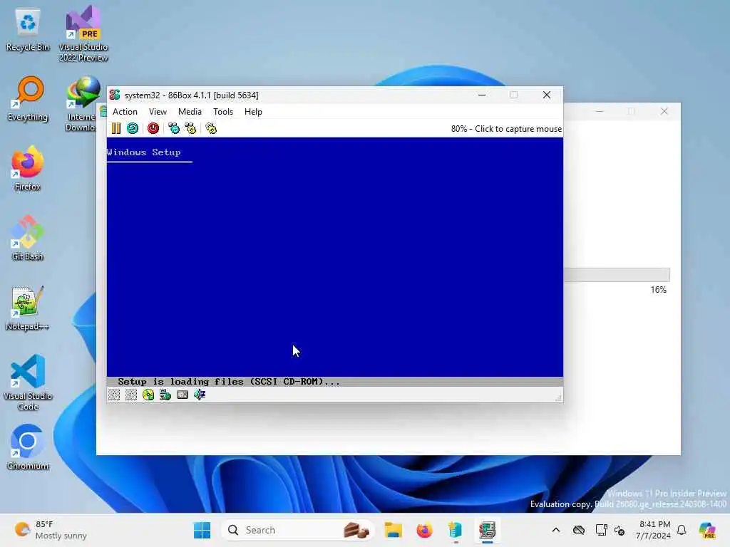This screenshot has width=730, height=547.
Task: Show hidden system tray icons chevron
Action: [x=556, y=530]
